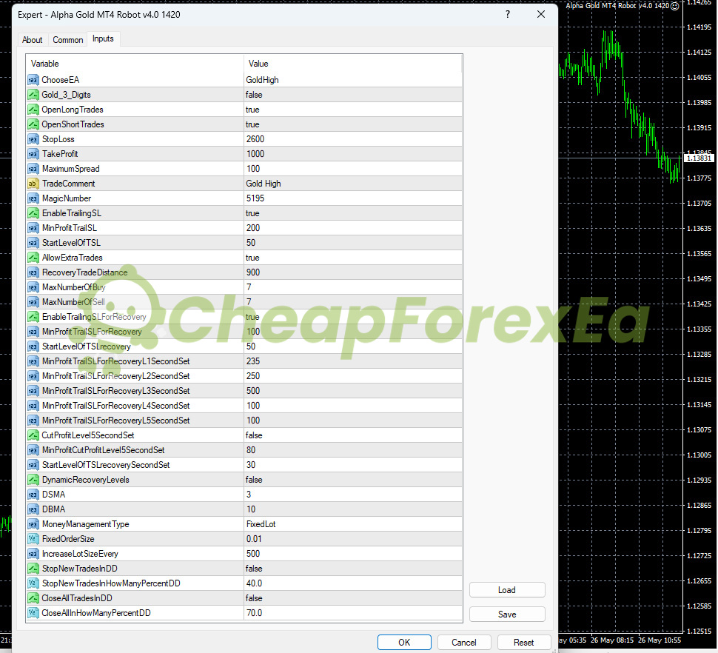Viewport: 718px width, 653px height.
Task: Click the boolean icon beside DynamicRecoveryLevels
Action: [33, 480]
